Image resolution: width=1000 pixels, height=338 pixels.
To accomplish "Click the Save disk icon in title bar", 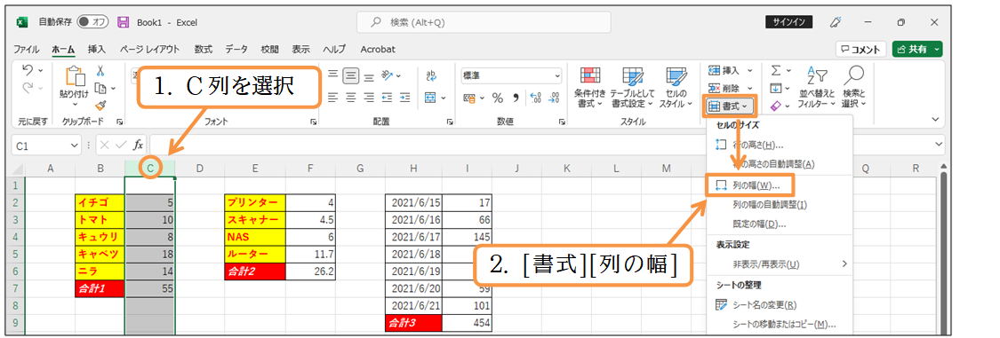I will coord(123,22).
